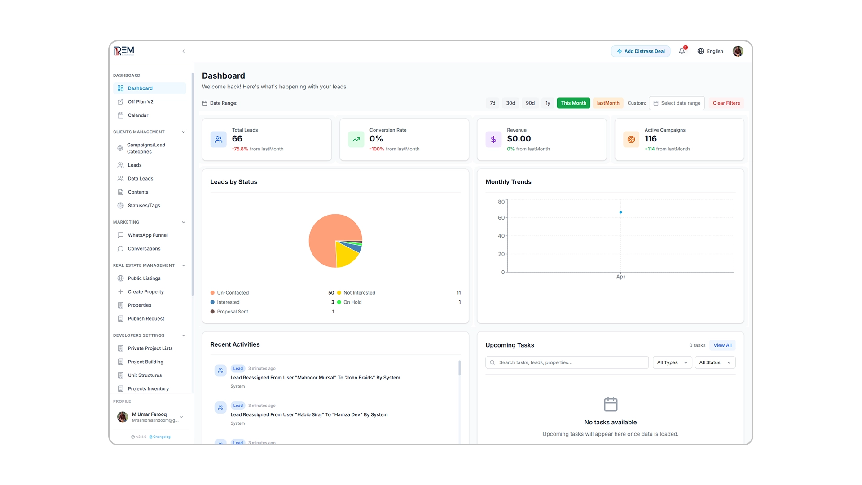The image size is (862, 485).
Task: Click the Campaigns/Lead Categories target icon
Action: tap(120, 148)
